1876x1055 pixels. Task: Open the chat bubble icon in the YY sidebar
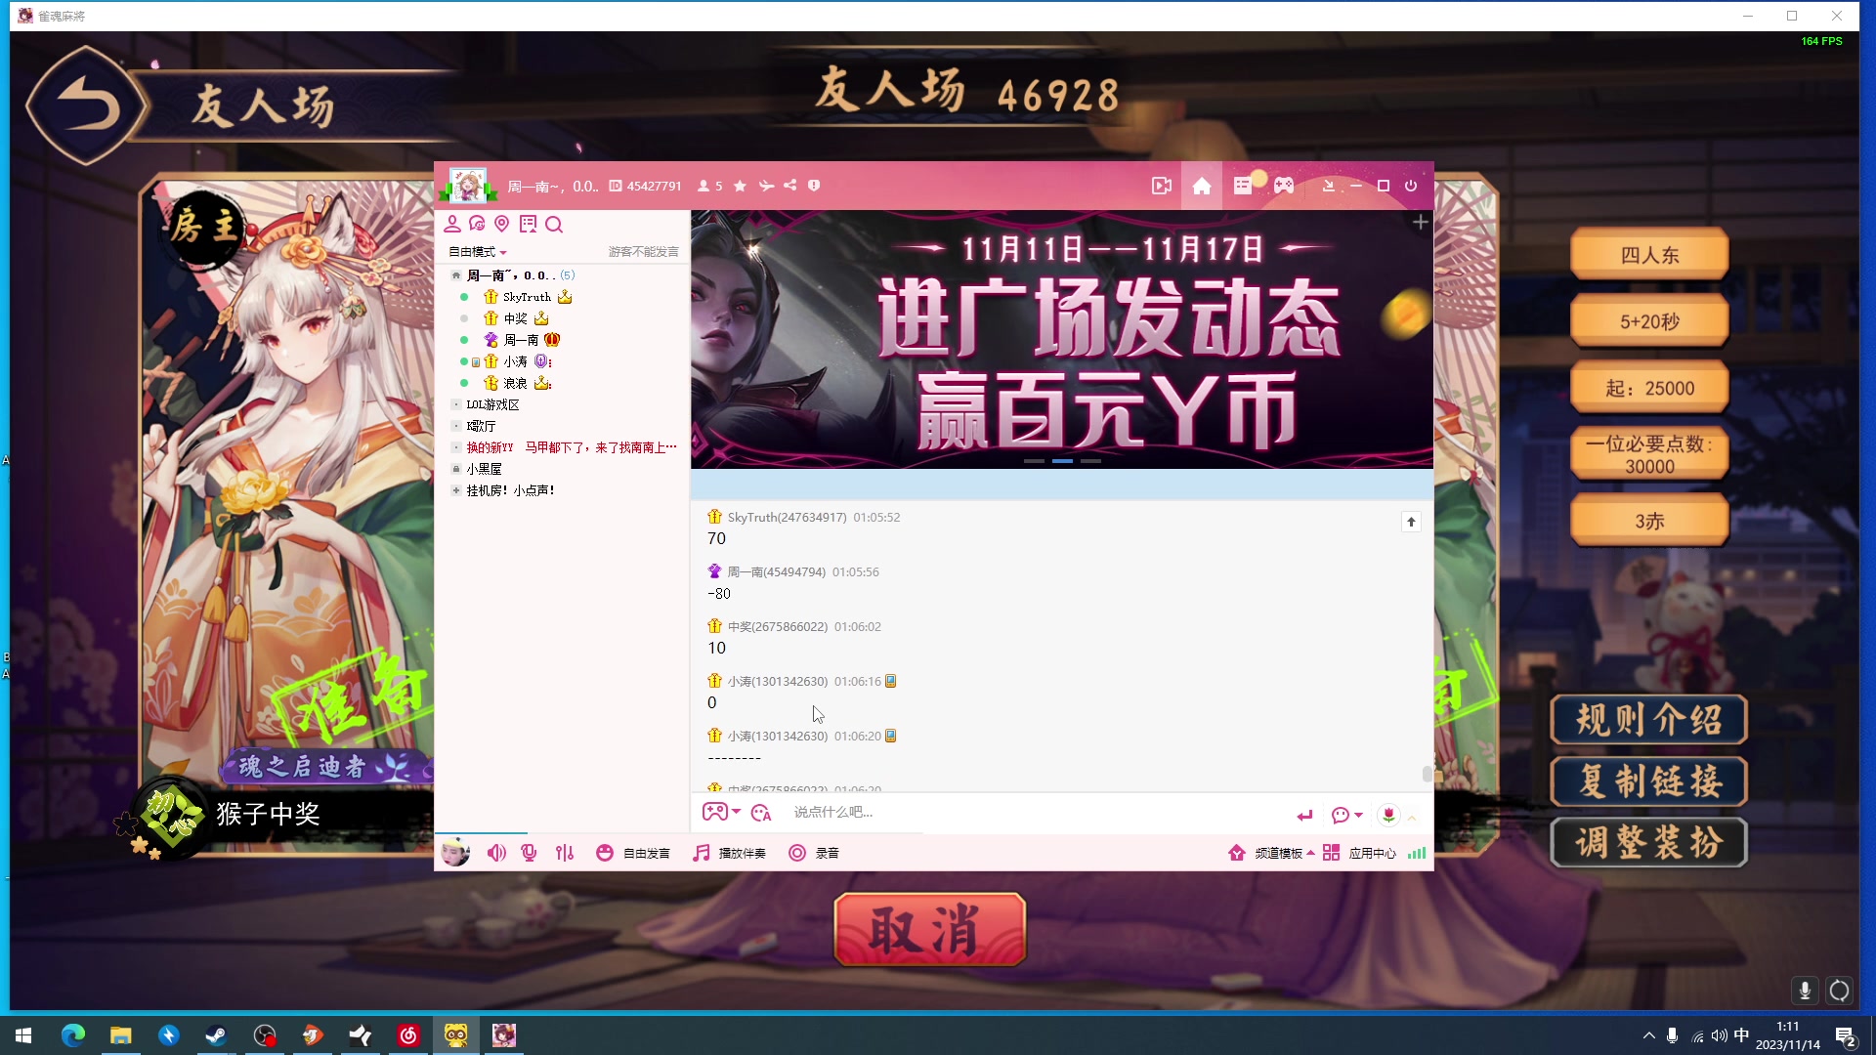click(x=477, y=224)
